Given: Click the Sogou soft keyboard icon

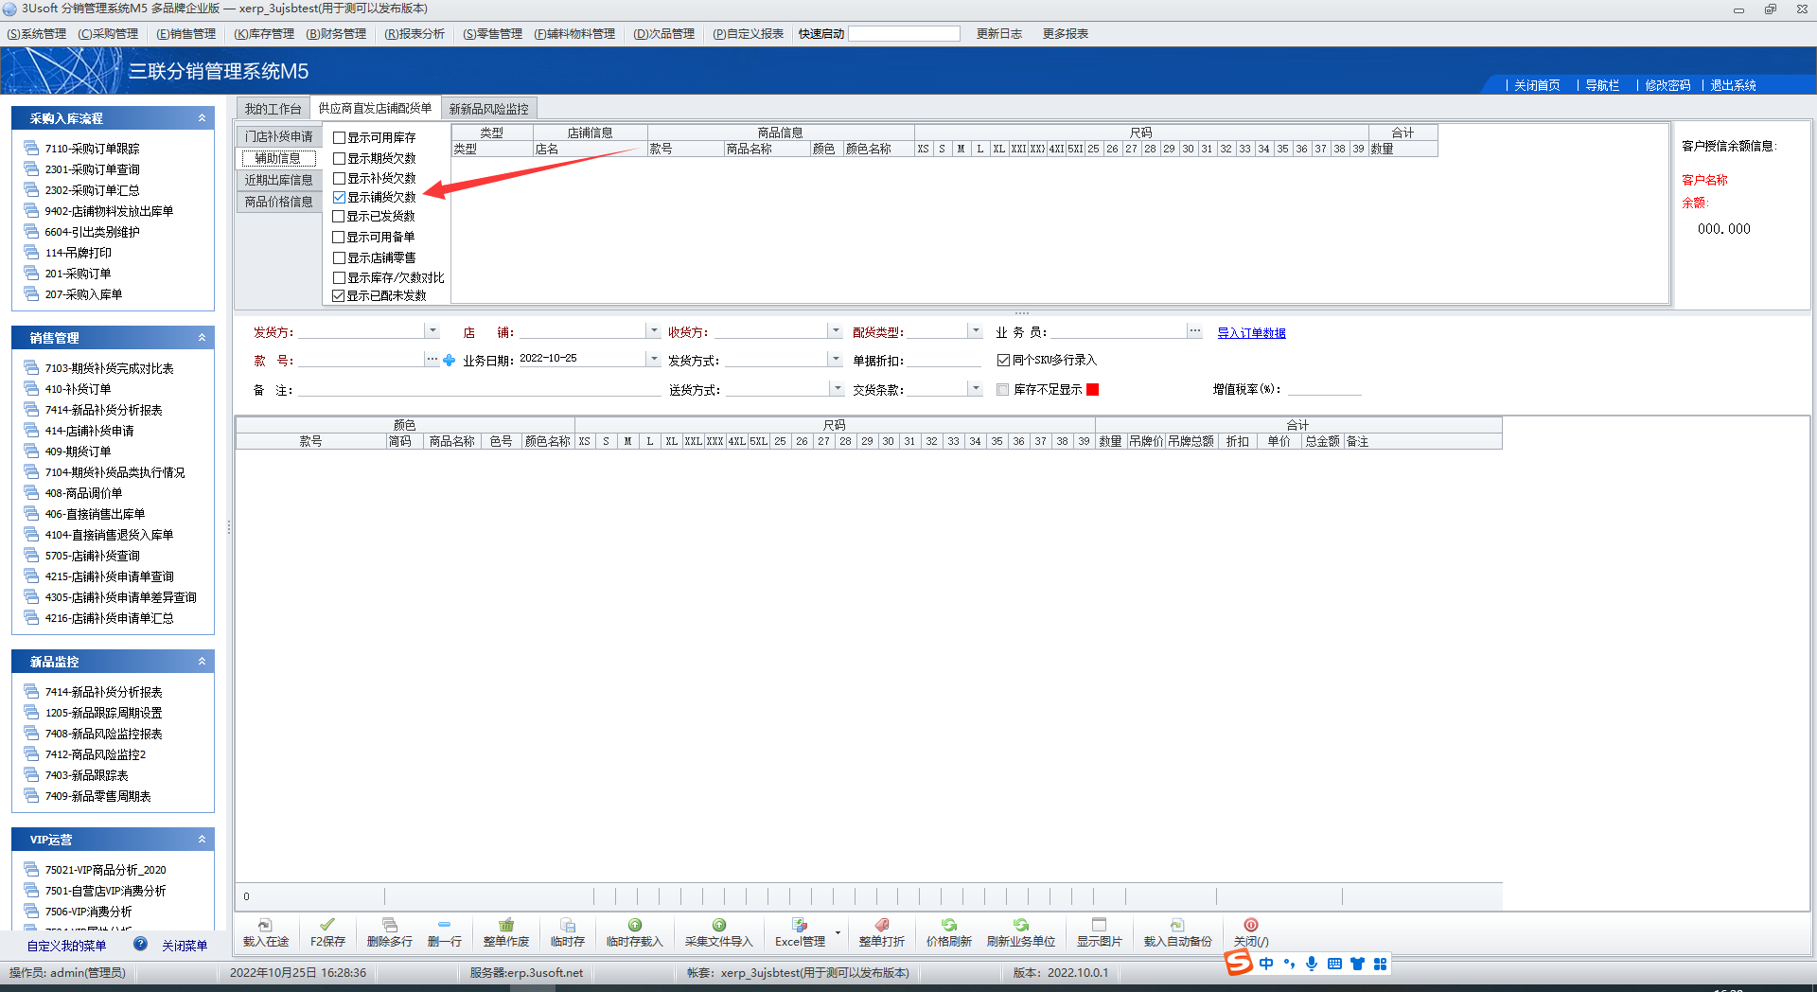Looking at the screenshot, I should point(1334,964).
